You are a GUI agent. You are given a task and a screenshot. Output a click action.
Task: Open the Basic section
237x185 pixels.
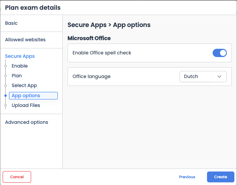(11, 23)
